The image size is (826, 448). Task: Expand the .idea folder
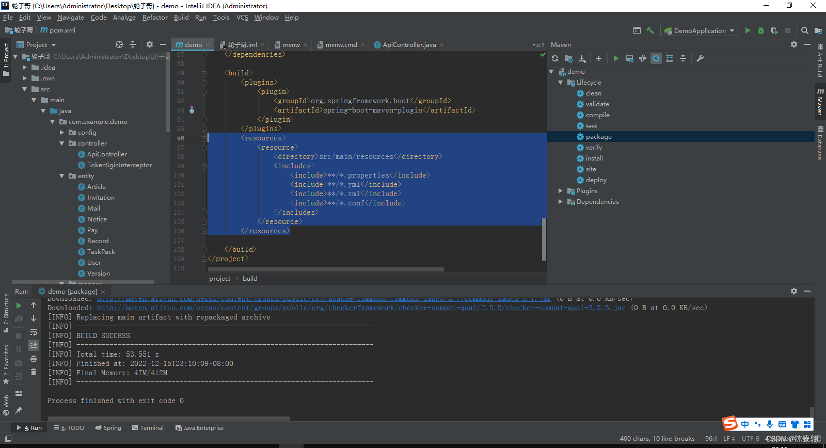[x=24, y=67]
